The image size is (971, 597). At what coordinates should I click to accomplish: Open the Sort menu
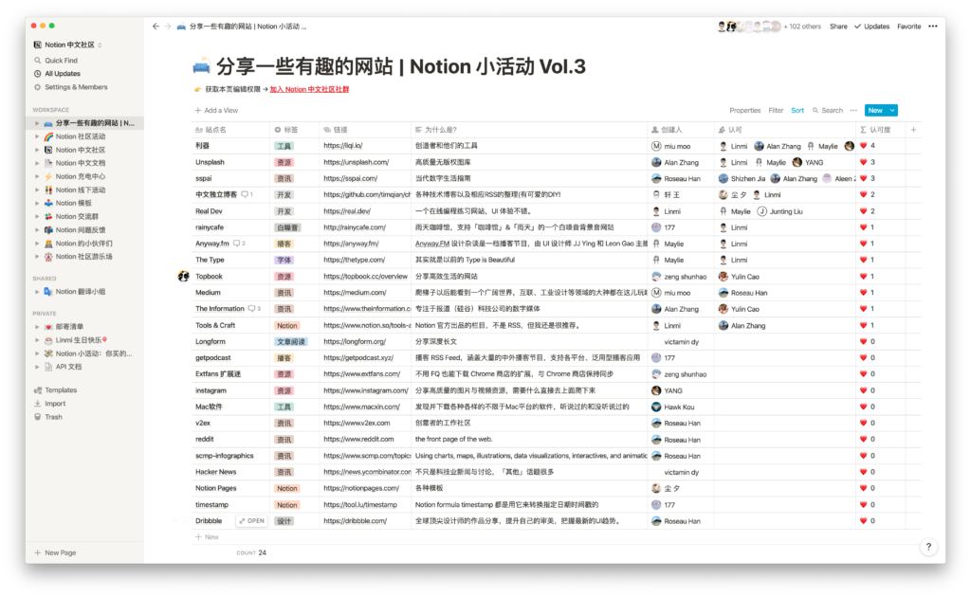tap(797, 110)
